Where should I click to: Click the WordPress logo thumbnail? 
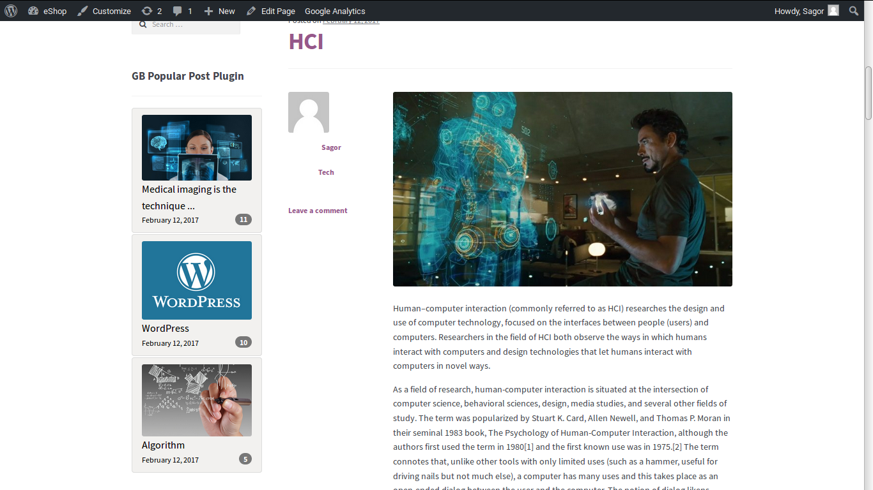[197, 280]
